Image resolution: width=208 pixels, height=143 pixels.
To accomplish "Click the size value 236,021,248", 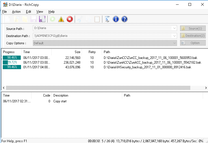I will tap(72, 62).
